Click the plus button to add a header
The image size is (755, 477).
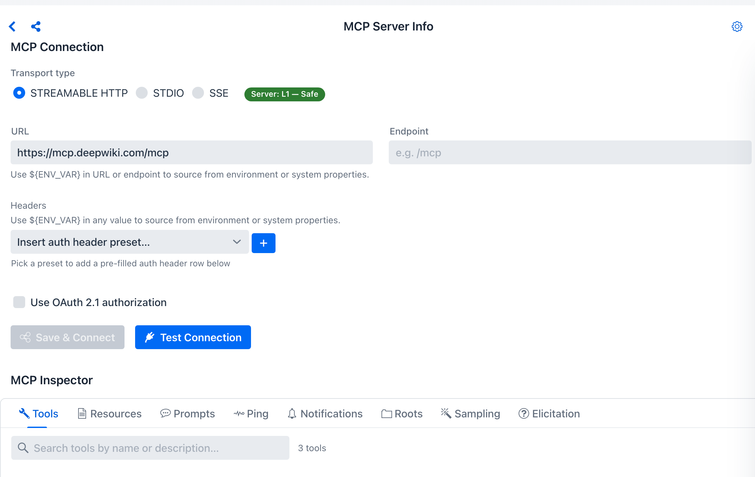(263, 243)
